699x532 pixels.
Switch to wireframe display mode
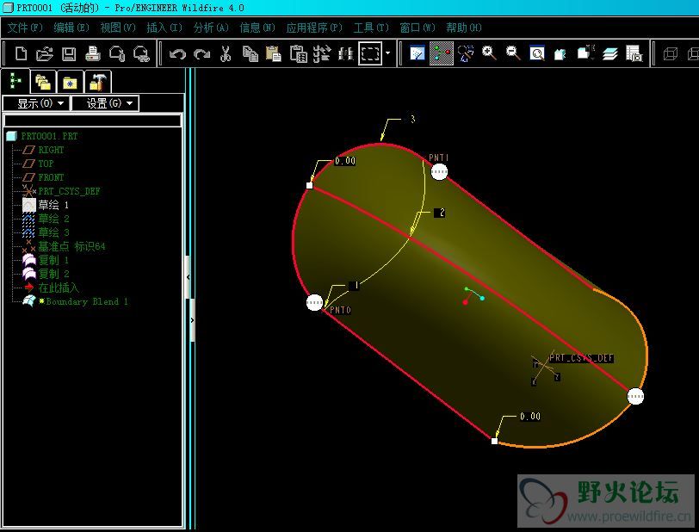tap(670, 54)
